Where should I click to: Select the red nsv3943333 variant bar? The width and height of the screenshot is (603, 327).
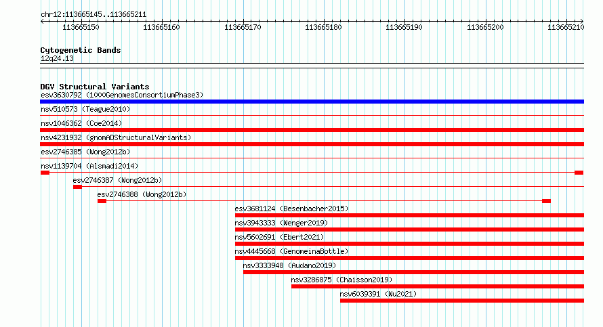click(x=409, y=230)
